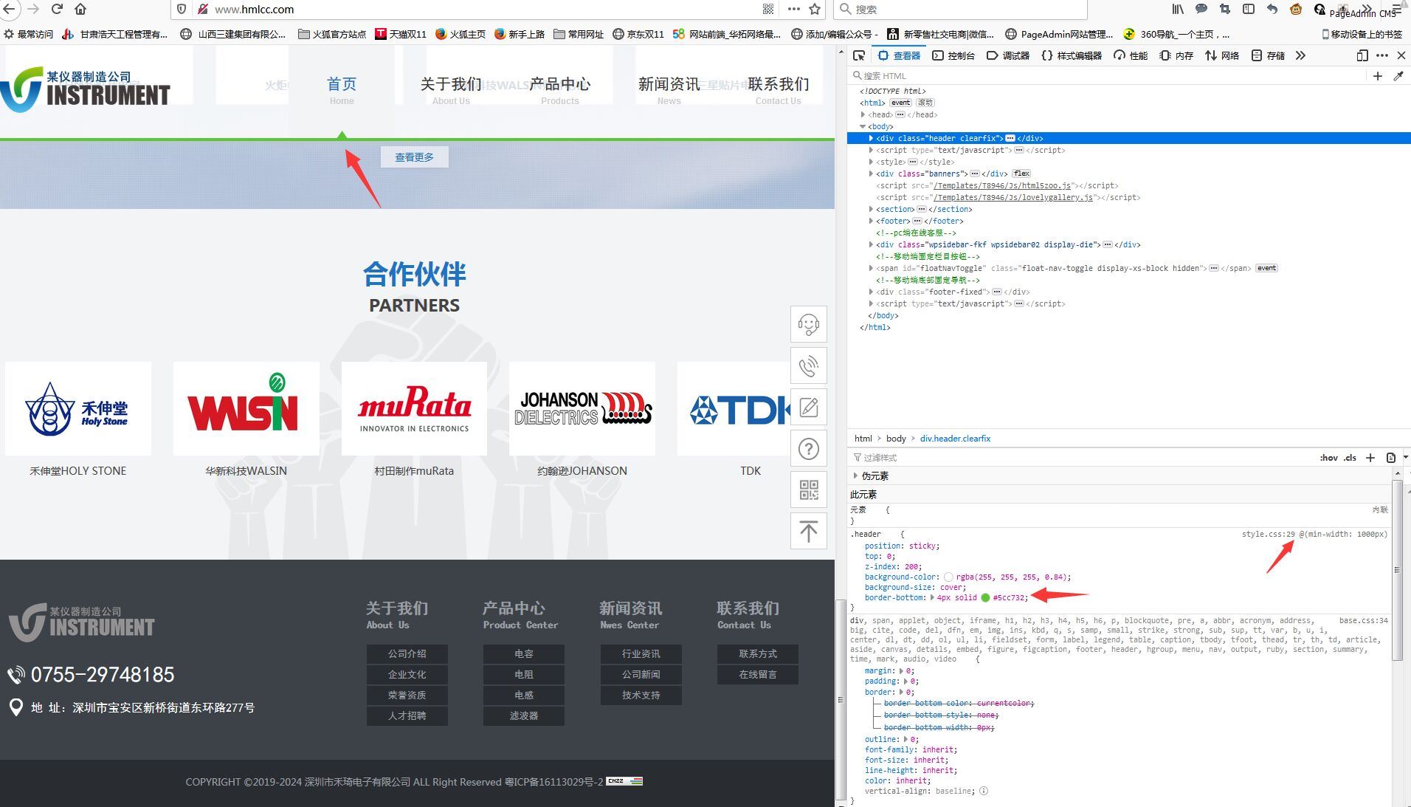The image size is (1411, 807).
Task: Take screenshot with crop toolbar icon
Action: point(1225,9)
